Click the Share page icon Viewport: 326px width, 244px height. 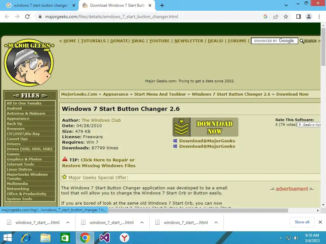[276, 17]
